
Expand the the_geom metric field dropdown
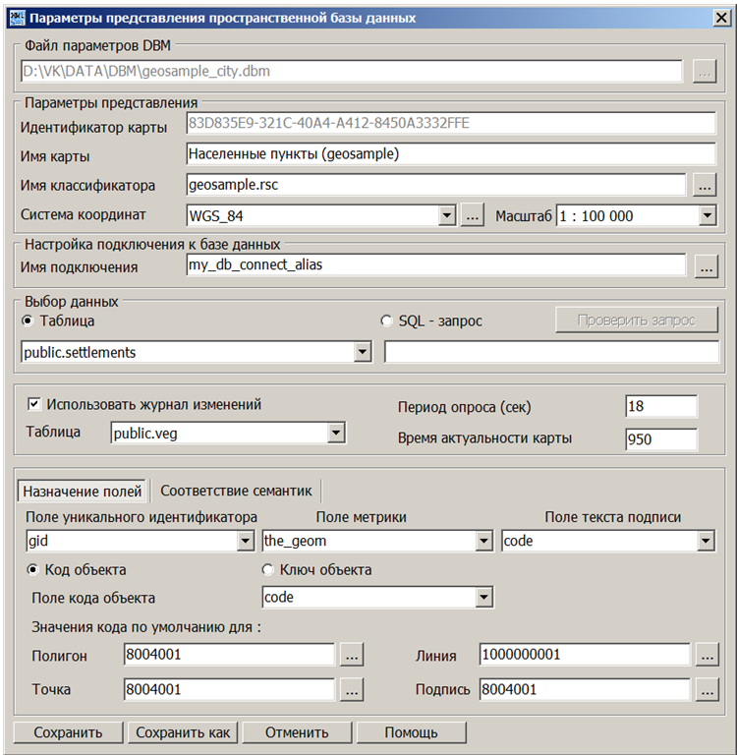(483, 541)
